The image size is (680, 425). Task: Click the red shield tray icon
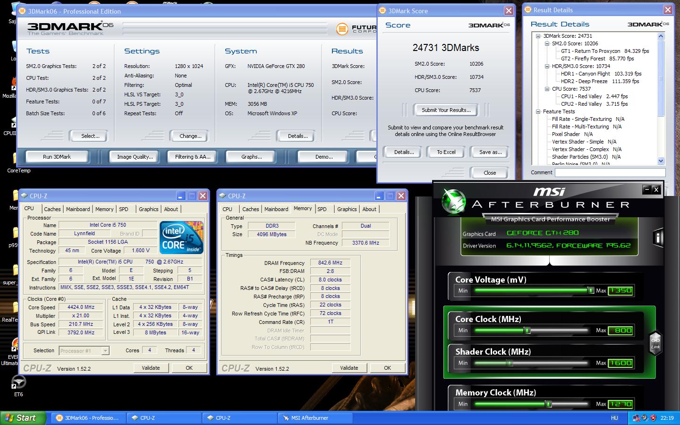tap(654, 418)
